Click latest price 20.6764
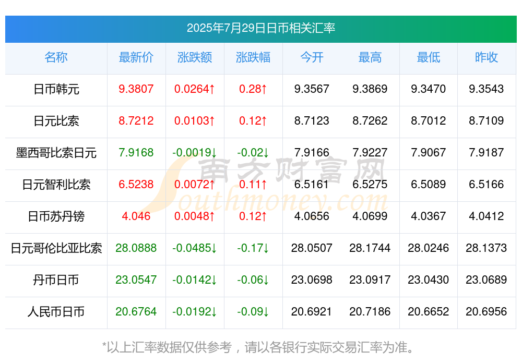The height and width of the screenshot is (364, 522). click(136, 311)
